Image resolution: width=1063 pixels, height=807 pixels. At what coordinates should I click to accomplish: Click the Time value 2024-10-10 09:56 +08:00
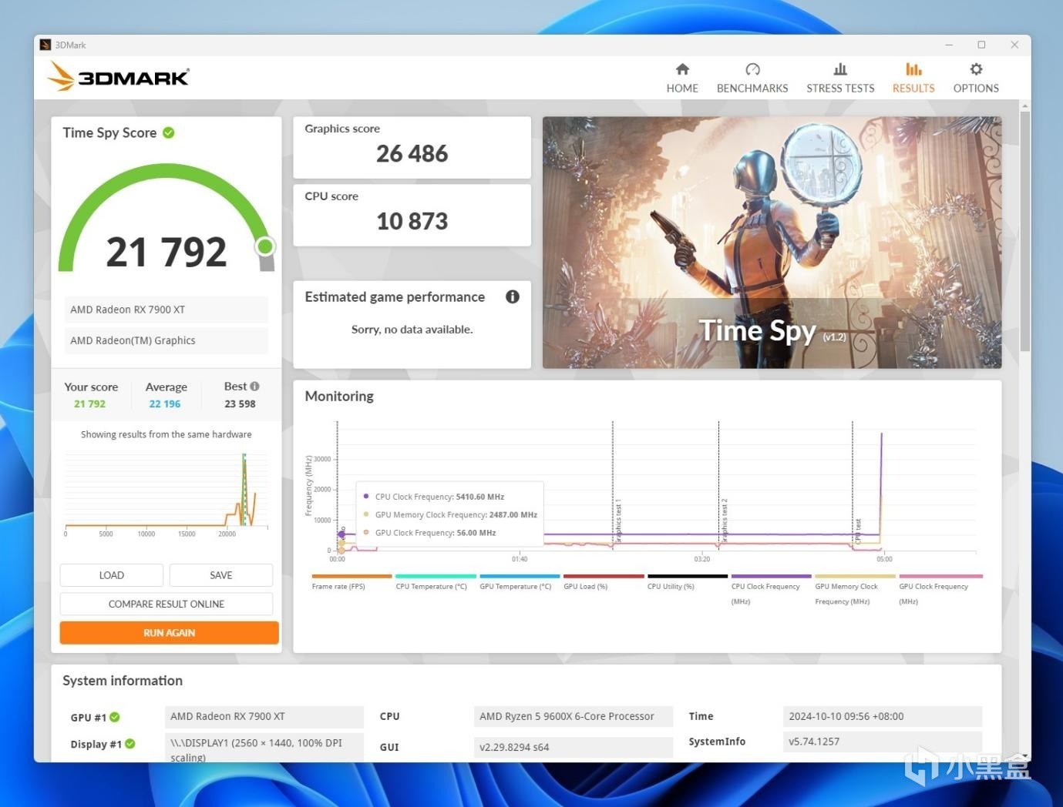(x=883, y=716)
